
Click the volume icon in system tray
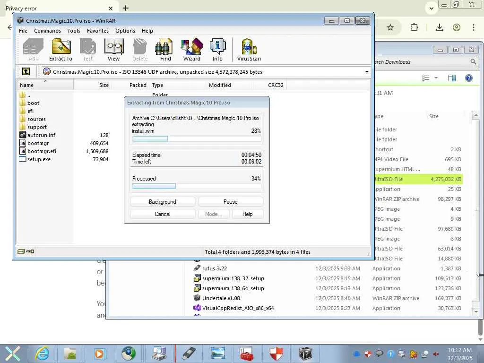[x=436, y=354]
